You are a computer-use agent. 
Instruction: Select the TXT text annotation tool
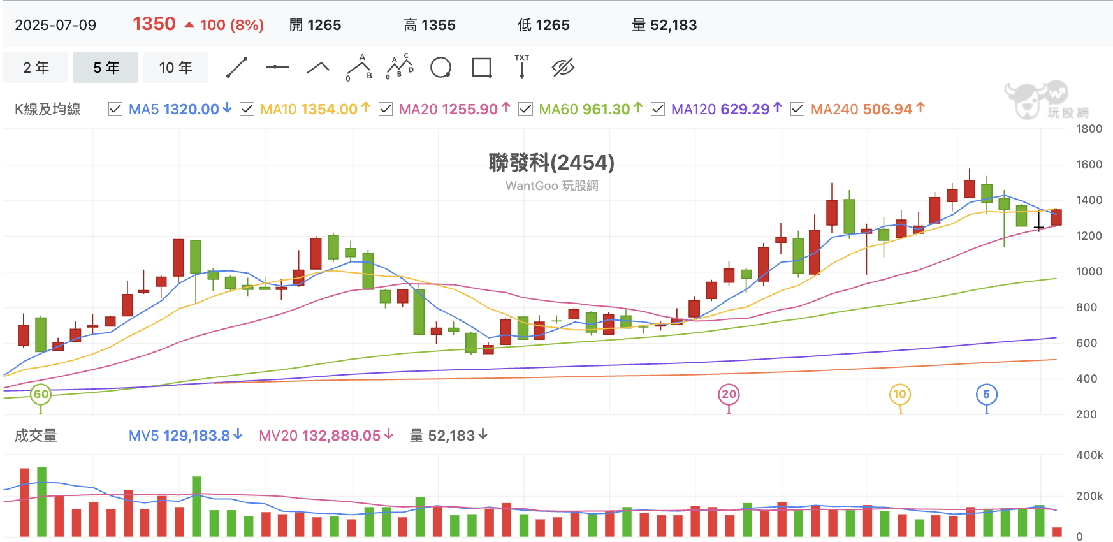coord(522,66)
